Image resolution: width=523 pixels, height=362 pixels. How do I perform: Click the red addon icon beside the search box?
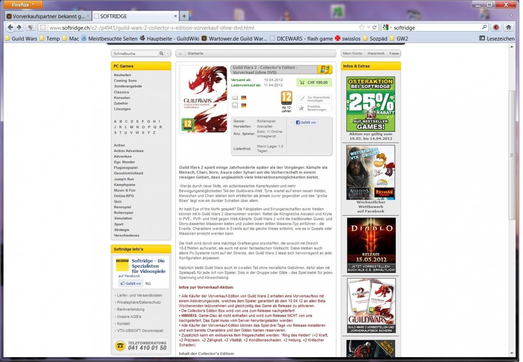496,27
